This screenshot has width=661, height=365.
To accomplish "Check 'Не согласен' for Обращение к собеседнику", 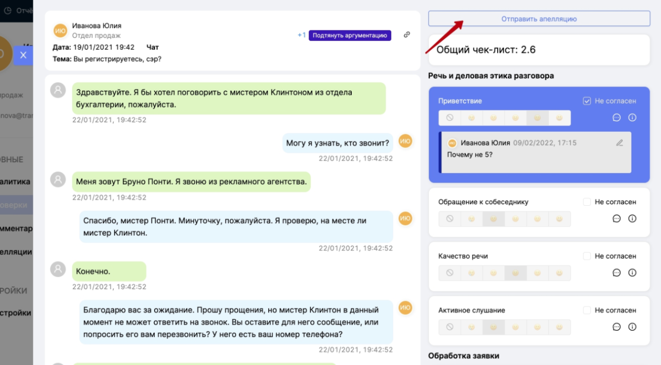I will point(587,202).
